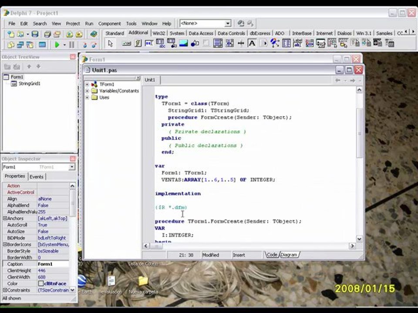Click Object Inspector scrollbar down arrow

(x=73, y=290)
